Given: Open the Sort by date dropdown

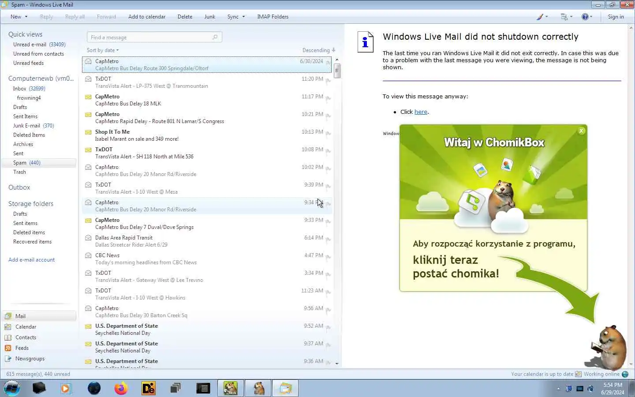Looking at the screenshot, I should click(103, 50).
